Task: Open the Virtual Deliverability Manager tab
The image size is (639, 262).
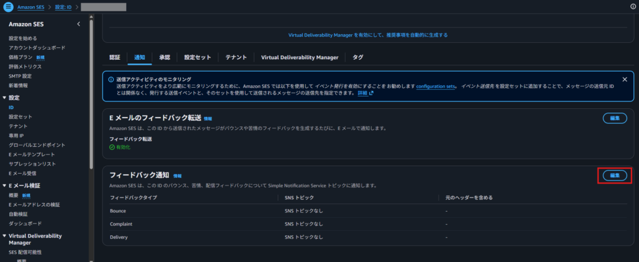Action: coord(300,57)
